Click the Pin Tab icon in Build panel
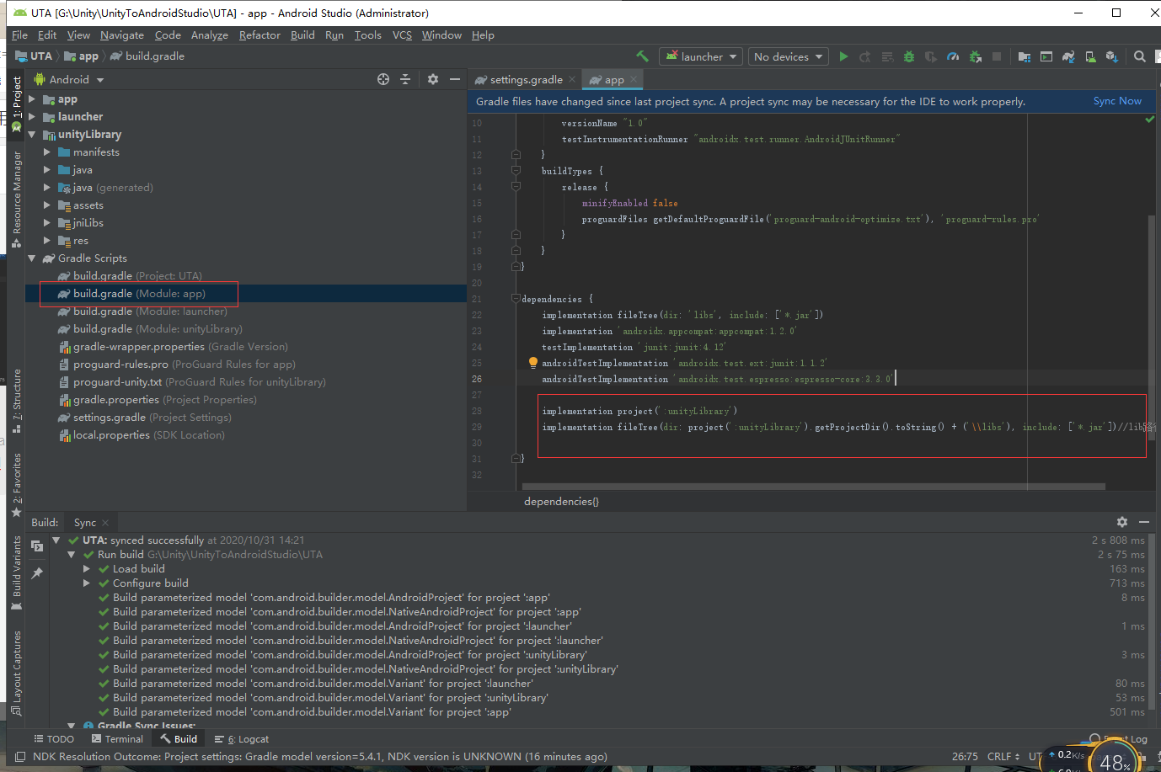 coord(37,572)
